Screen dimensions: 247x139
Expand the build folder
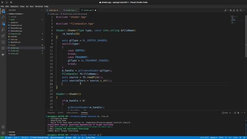(12, 20)
